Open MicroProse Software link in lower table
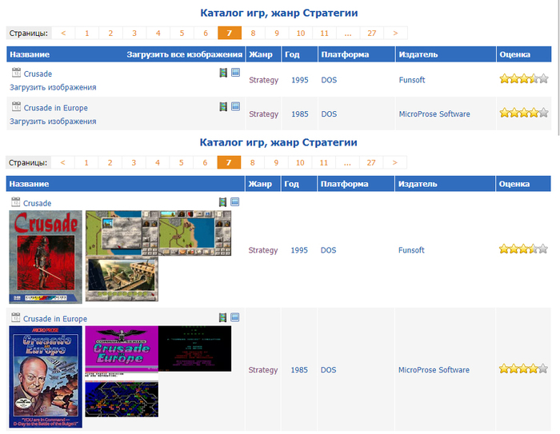The height and width of the screenshot is (434, 560). [x=434, y=370]
